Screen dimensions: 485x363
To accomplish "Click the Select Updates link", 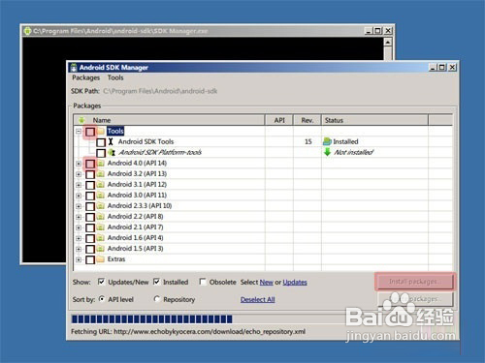I will pos(295,282).
